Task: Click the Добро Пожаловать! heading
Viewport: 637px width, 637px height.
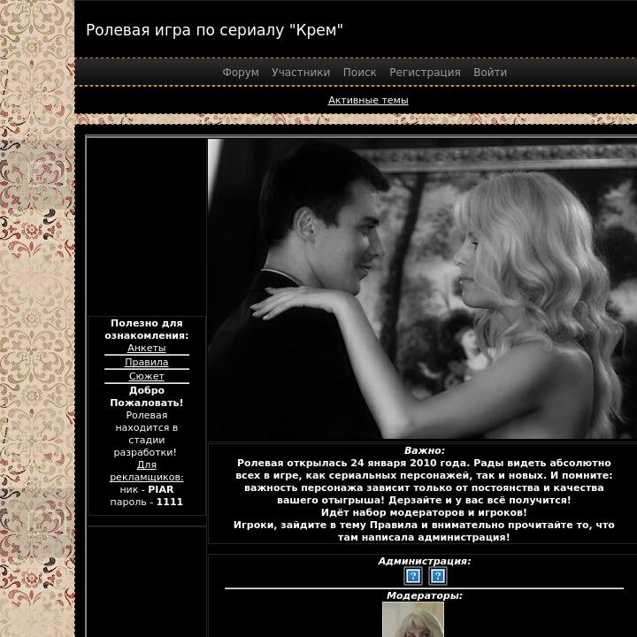Action: click(147, 396)
